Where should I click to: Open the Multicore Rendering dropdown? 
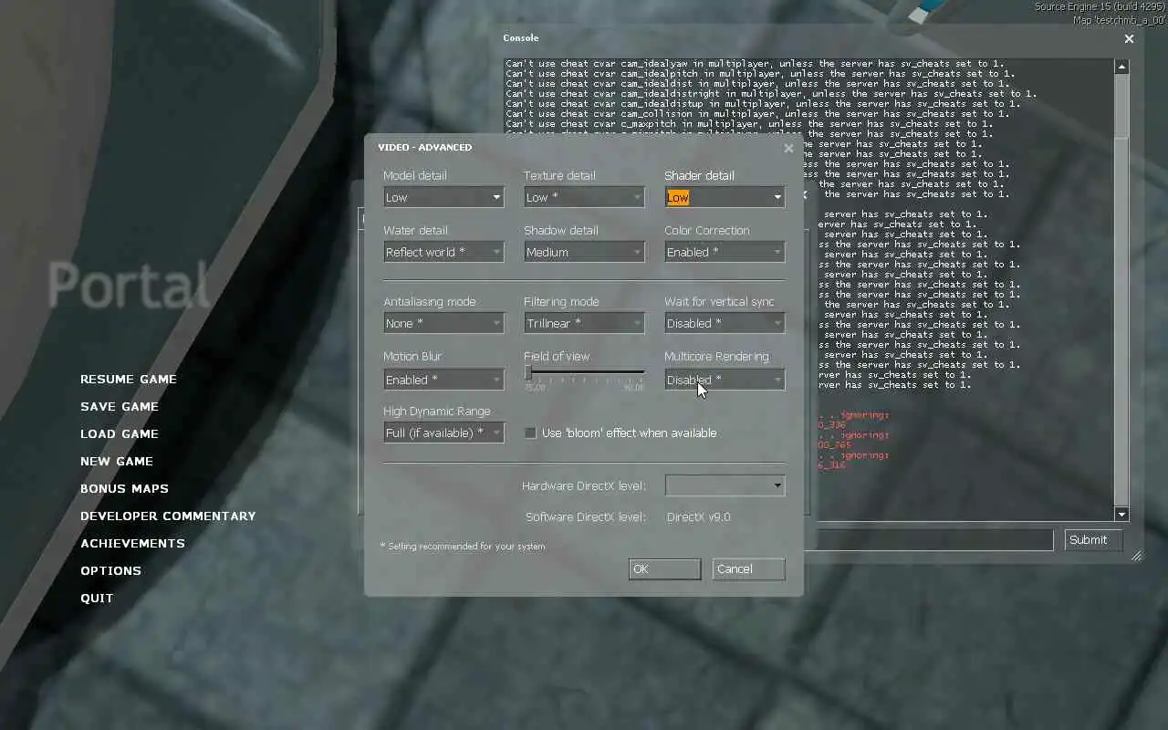[x=725, y=380]
